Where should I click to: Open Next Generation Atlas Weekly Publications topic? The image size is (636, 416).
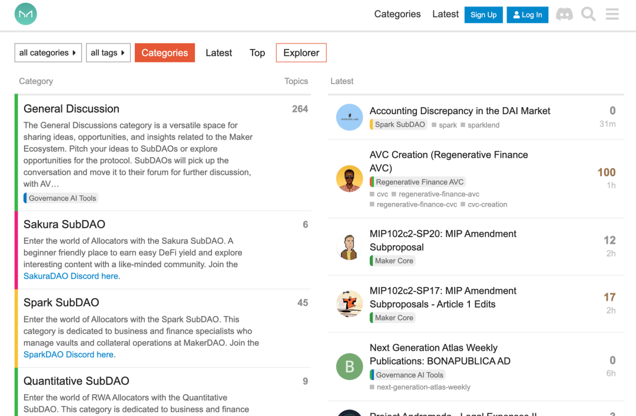[440, 354]
